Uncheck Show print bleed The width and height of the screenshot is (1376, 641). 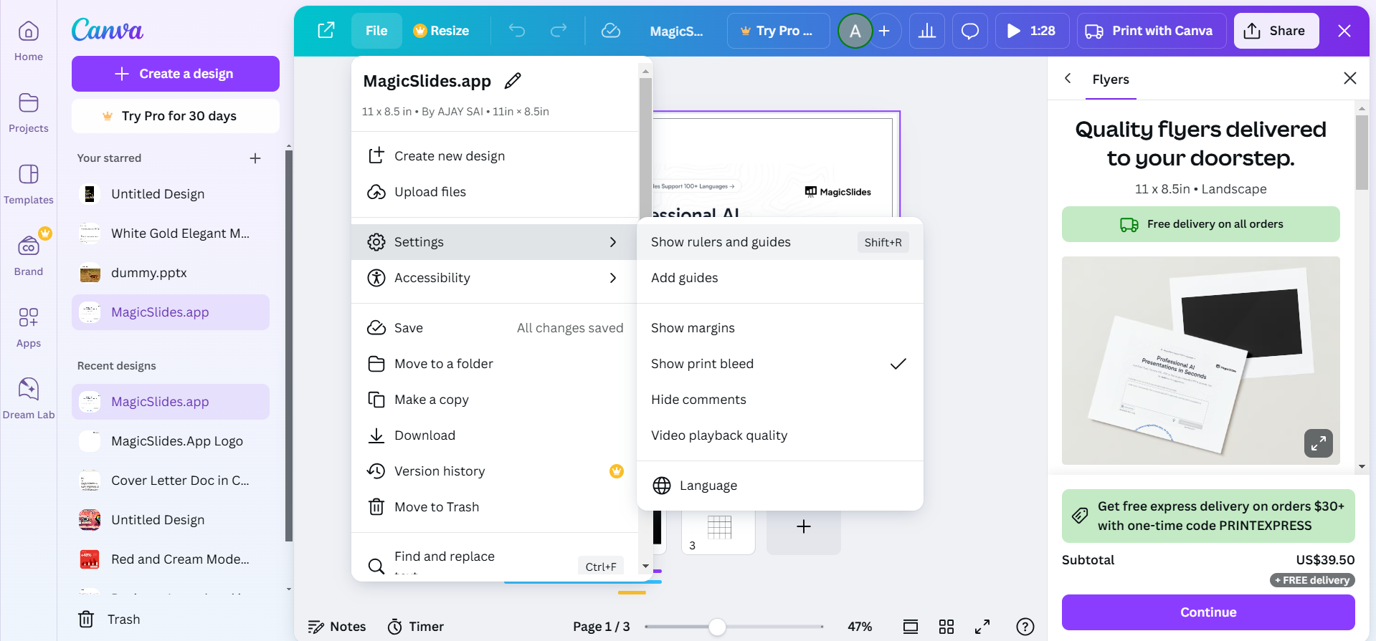click(x=780, y=364)
